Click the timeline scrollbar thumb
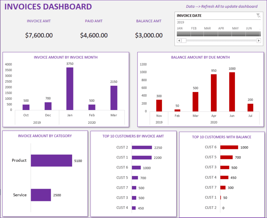 (x=184, y=40)
